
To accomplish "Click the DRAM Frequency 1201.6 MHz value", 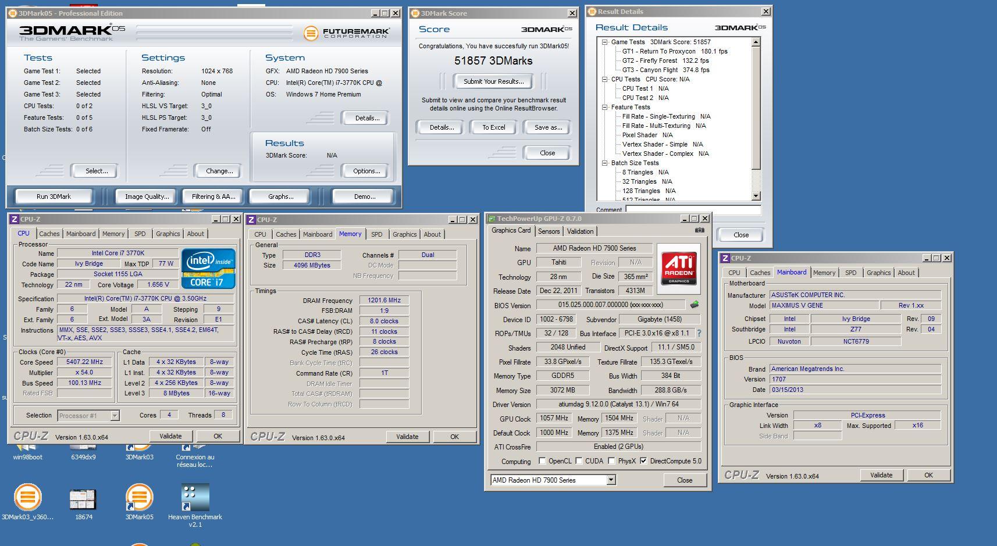I will [384, 300].
